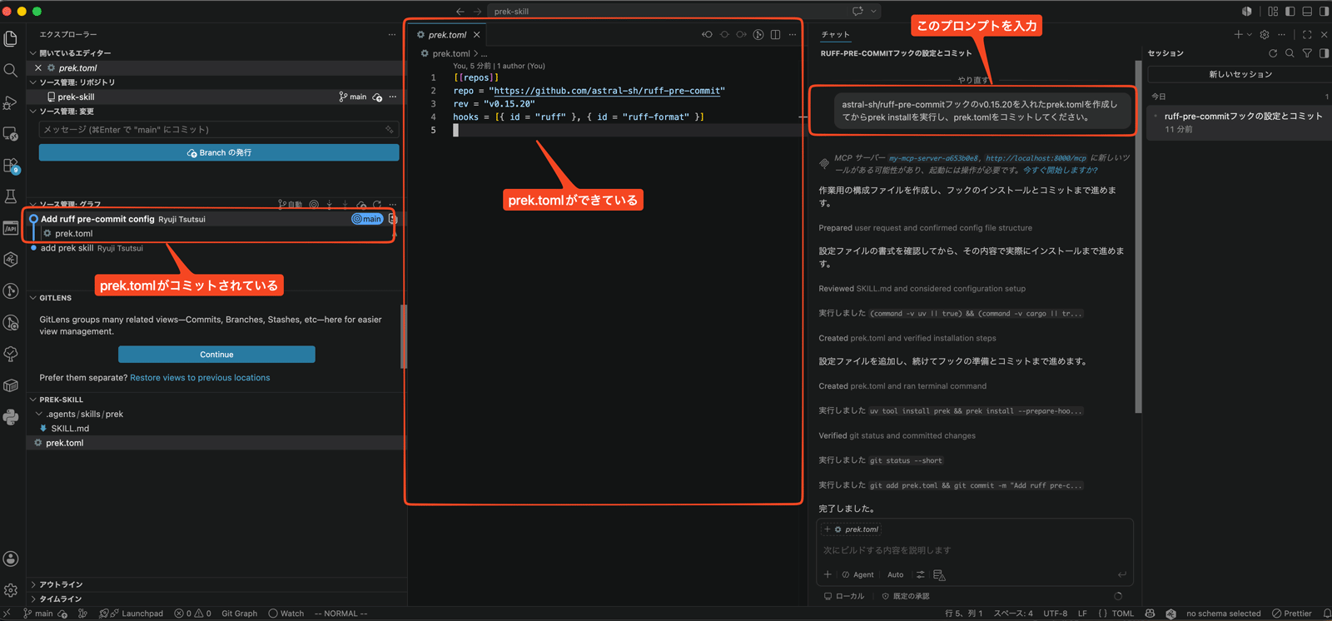Toggle the secondary side bar layout button

pos(1324,11)
